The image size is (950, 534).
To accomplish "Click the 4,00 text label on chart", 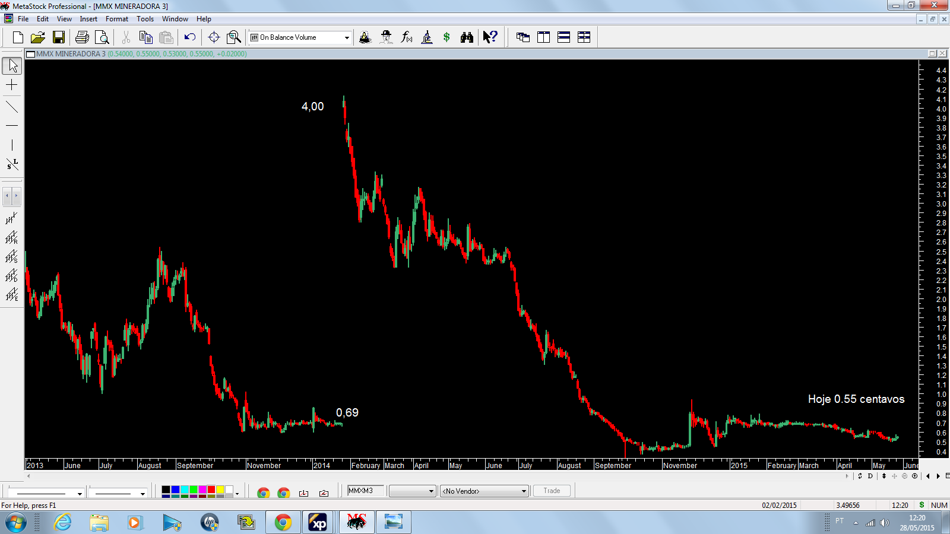I will pos(313,106).
